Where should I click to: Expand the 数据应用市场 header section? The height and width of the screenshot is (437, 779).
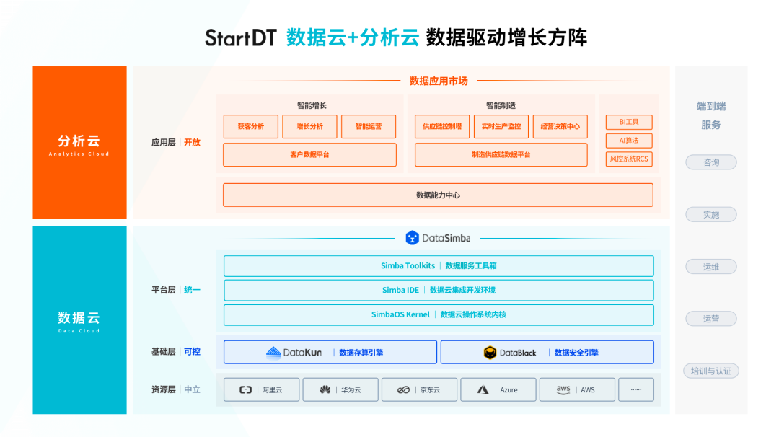439,81
